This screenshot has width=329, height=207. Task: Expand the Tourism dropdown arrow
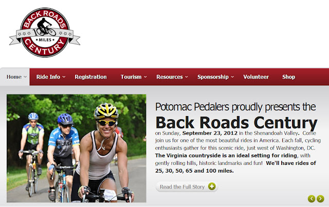145,77
